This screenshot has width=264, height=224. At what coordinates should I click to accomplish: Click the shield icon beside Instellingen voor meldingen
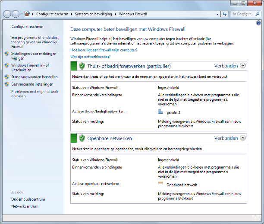[7, 54]
